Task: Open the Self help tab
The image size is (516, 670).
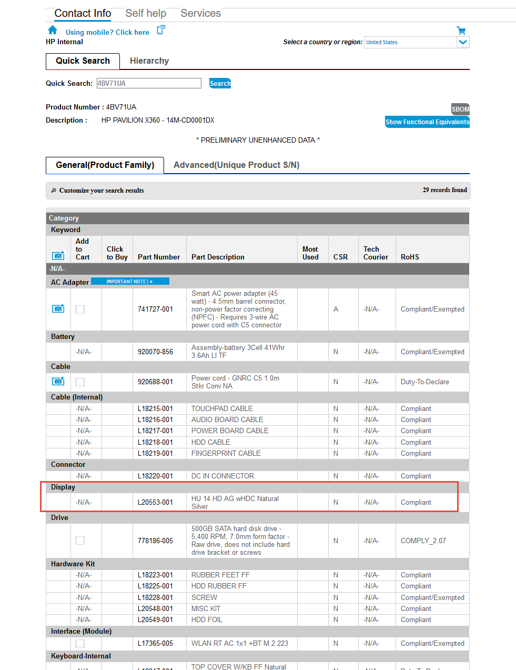Action: pyautogui.click(x=146, y=13)
